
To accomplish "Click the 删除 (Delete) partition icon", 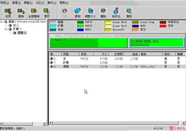I will point(103,13).
